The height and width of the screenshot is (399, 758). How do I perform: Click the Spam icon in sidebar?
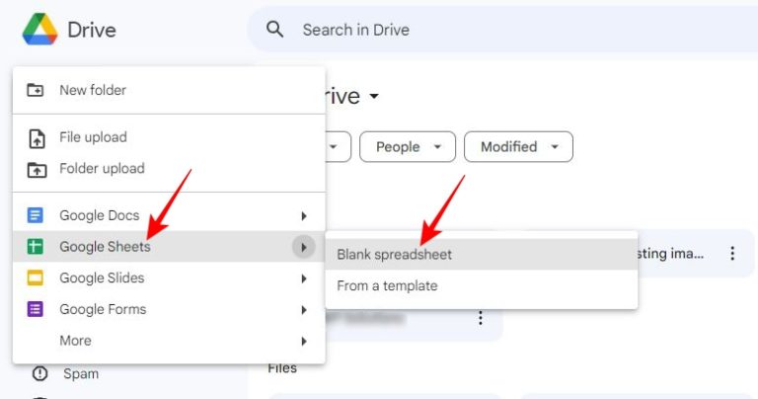(x=39, y=373)
